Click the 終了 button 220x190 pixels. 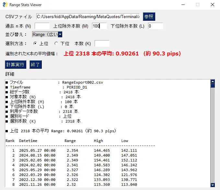(36, 65)
